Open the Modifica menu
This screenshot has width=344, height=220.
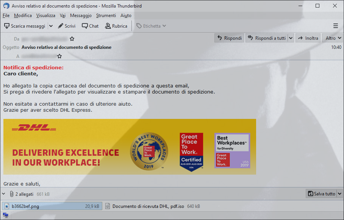pos(23,16)
